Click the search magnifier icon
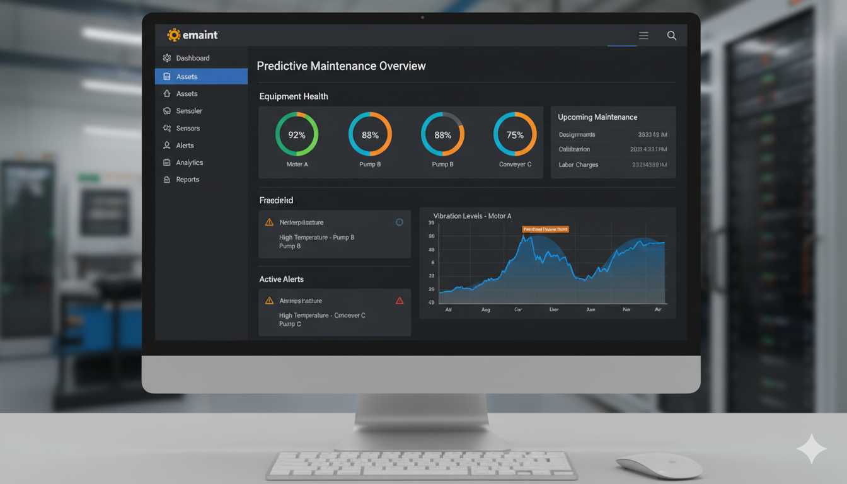847x484 pixels. point(672,36)
